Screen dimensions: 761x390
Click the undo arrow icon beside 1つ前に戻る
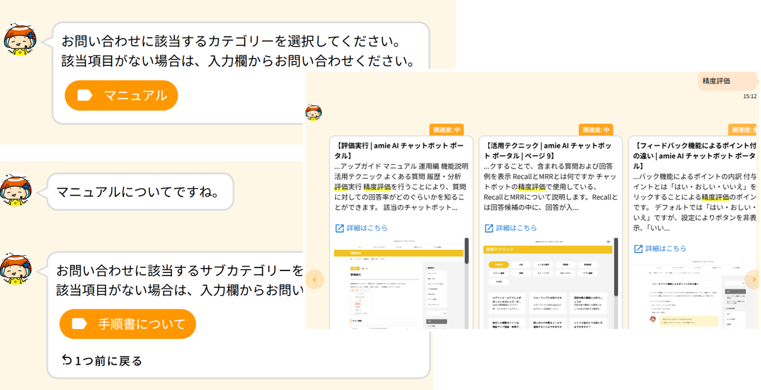66,360
